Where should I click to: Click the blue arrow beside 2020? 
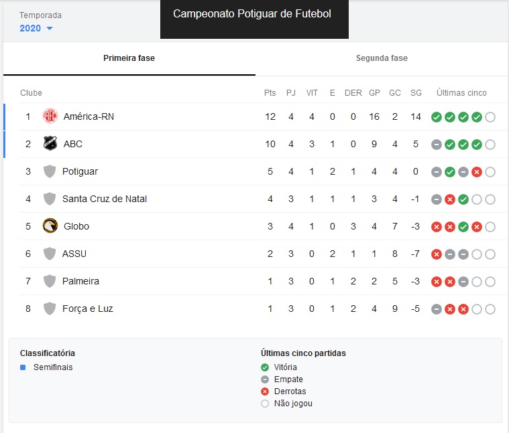pos(50,28)
